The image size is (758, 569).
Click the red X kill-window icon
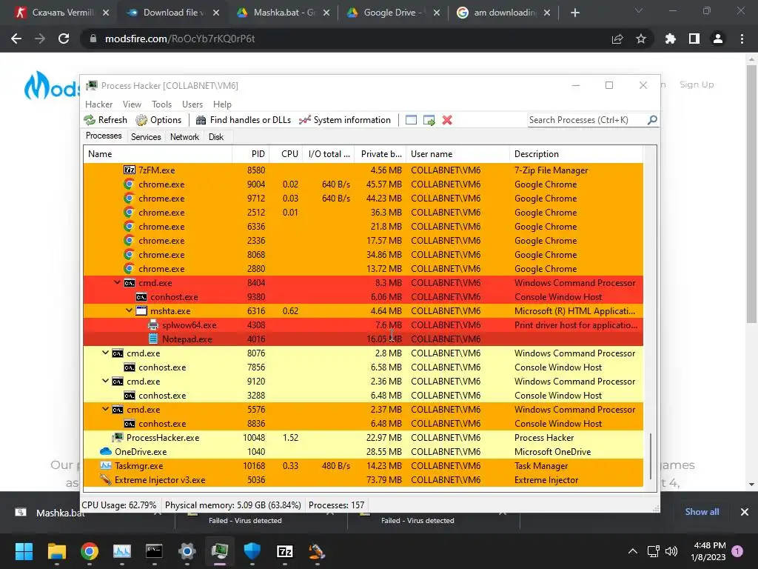pyautogui.click(x=447, y=120)
